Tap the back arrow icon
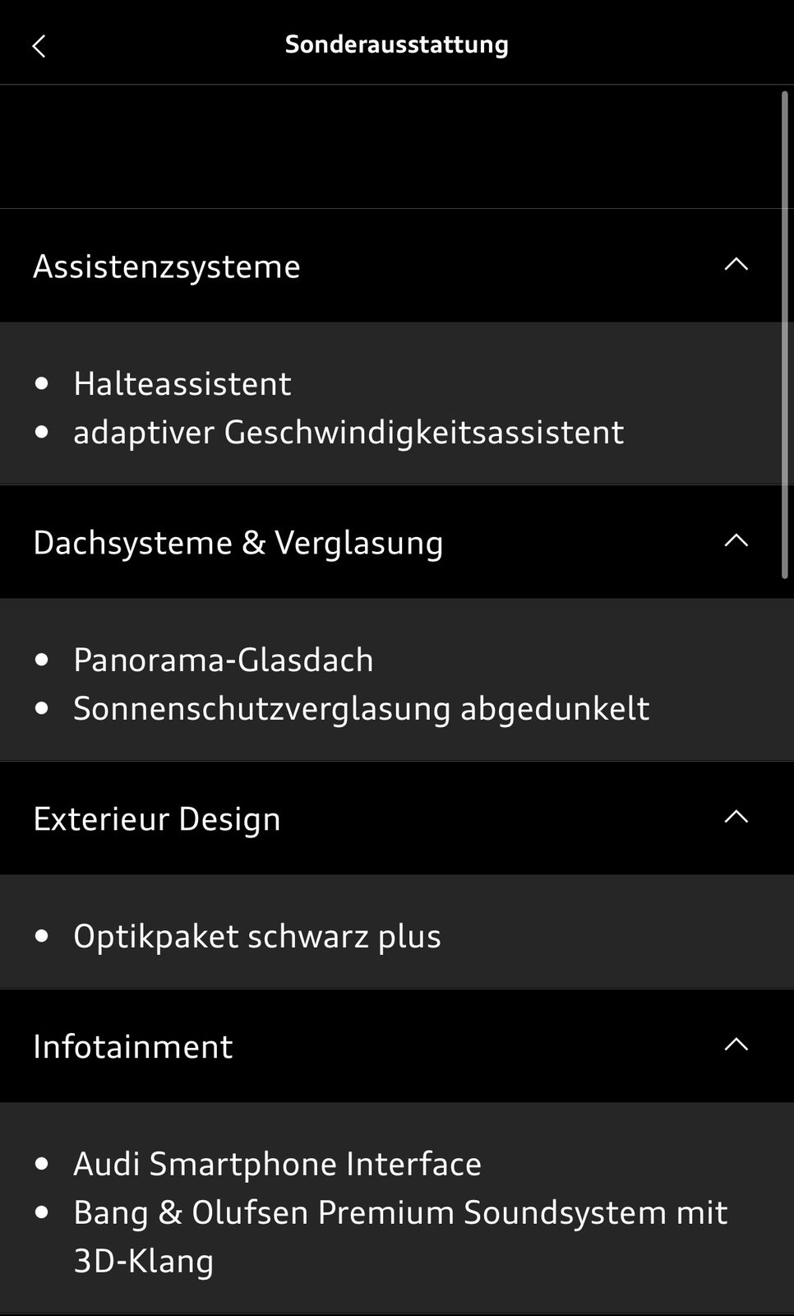The image size is (794, 1316). point(39,46)
